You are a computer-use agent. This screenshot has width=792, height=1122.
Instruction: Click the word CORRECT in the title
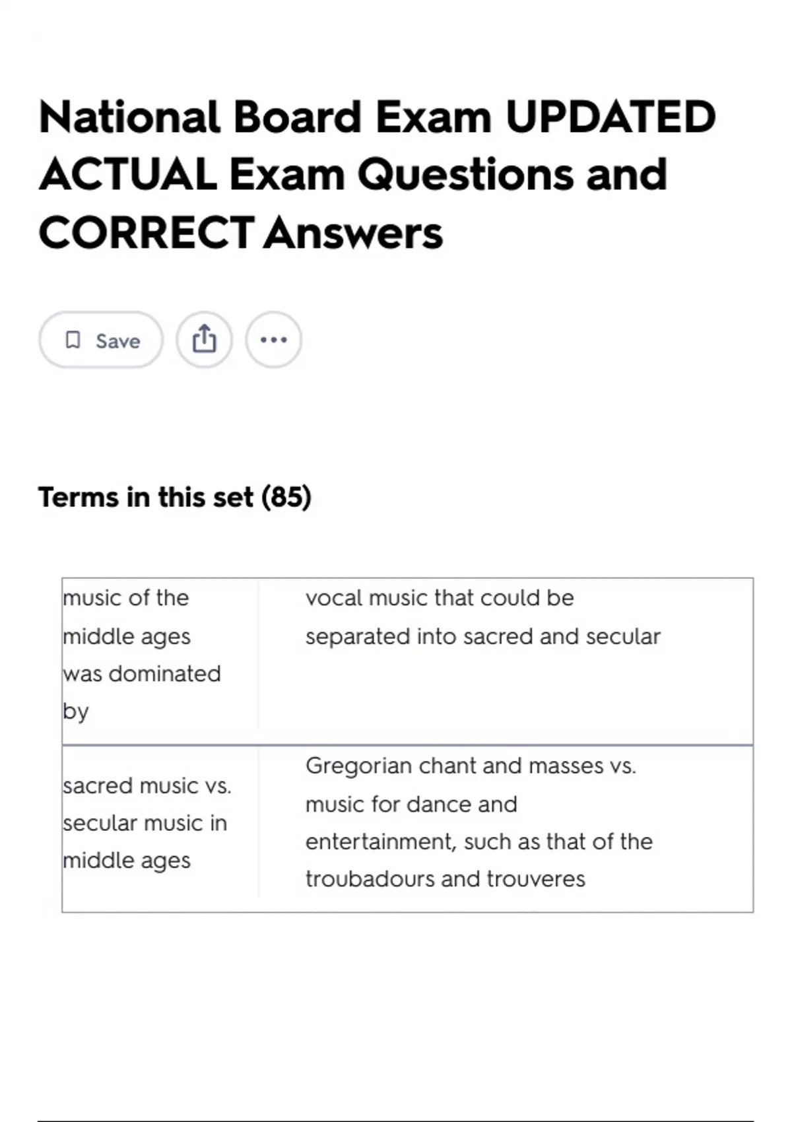point(147,233)
